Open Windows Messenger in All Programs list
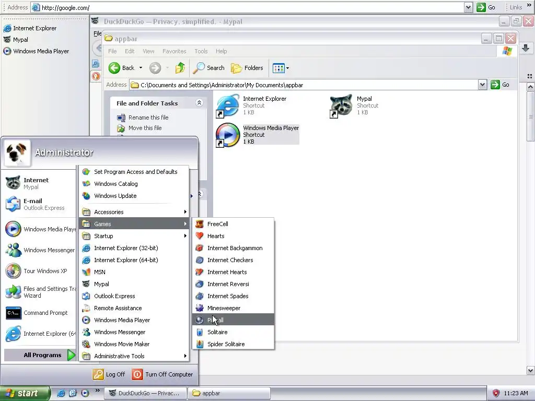 (x=134, y=332)
